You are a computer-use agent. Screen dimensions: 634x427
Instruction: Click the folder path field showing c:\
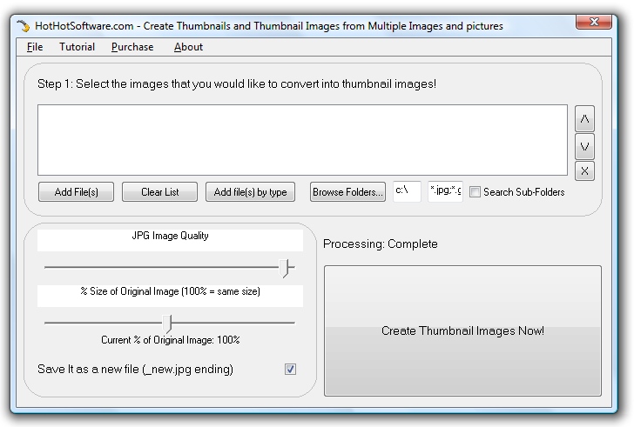408,191
